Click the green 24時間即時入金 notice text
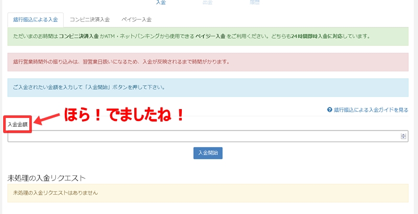Image resolution: width=418 pixels, height=214 pixels. click(192, 36)
